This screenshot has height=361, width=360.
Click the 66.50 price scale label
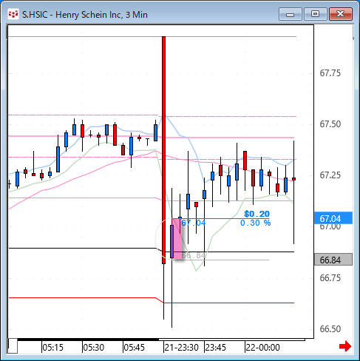click(330, 329)
